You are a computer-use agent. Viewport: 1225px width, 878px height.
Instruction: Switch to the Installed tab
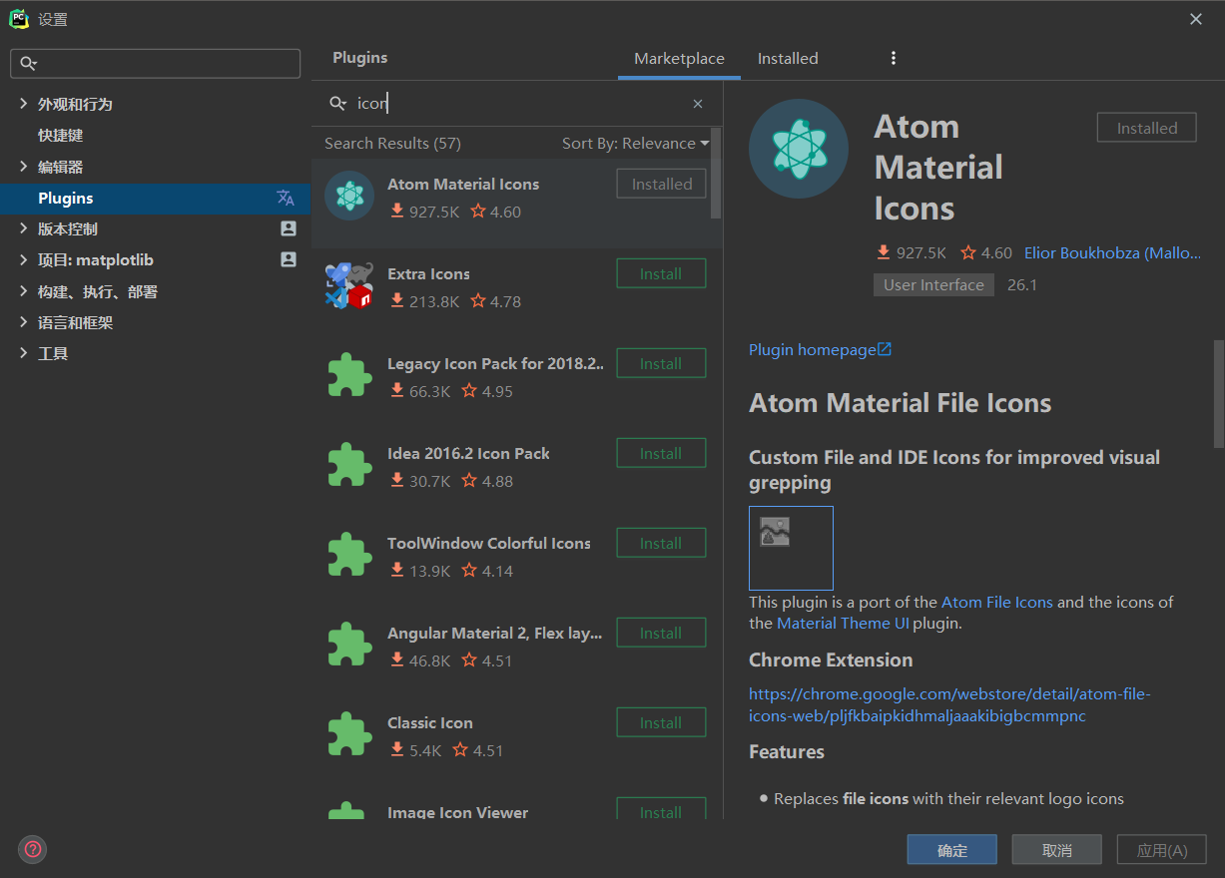click(x=788, y=58)
